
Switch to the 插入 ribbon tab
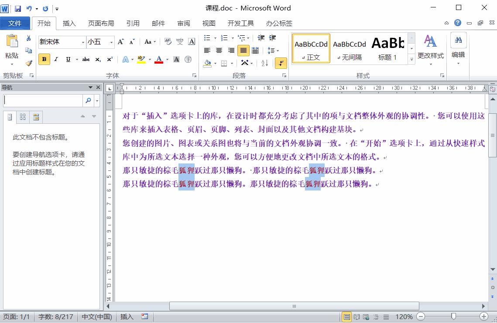[x=69, y=24]
